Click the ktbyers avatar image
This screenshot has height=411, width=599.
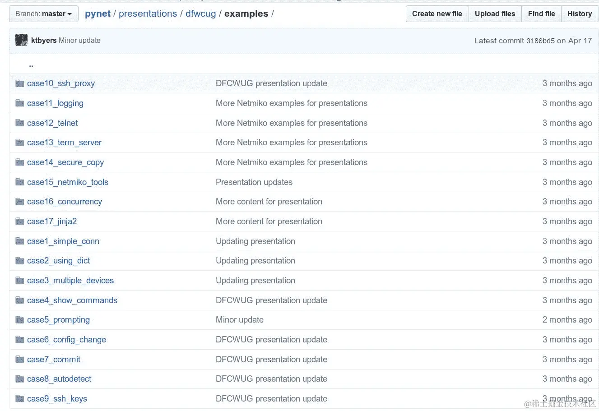pyautogui.click(x=21, y=40)
